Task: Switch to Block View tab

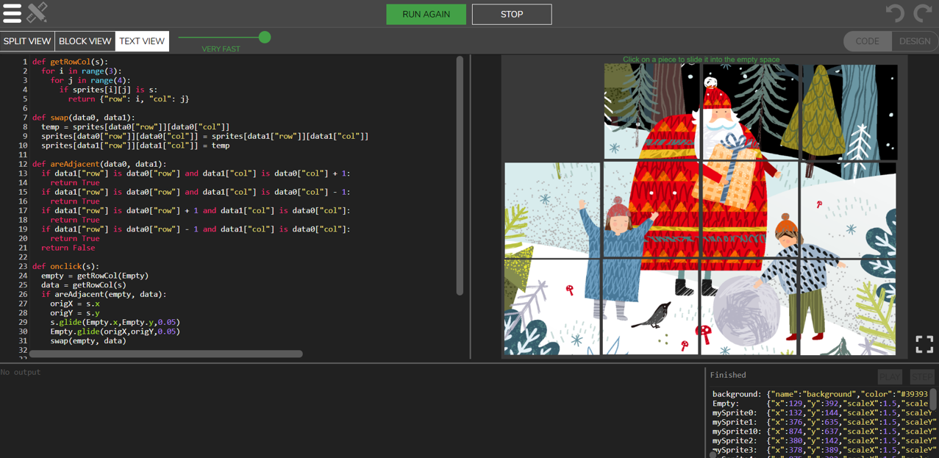Action: (85, 41)
